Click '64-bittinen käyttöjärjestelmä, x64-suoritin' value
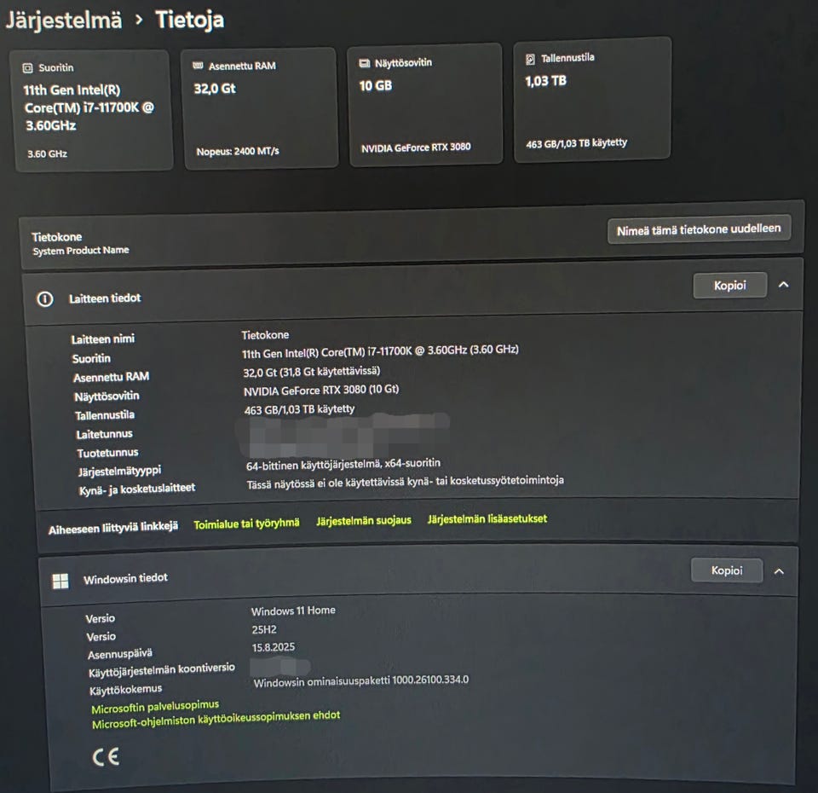 click(343, 464)
